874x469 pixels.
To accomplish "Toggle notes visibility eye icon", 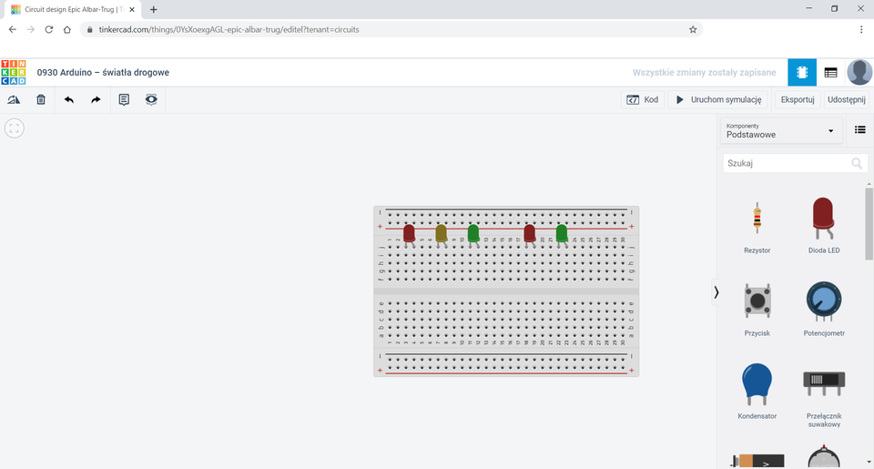I will pyautogui.click(x=151, y=100).
